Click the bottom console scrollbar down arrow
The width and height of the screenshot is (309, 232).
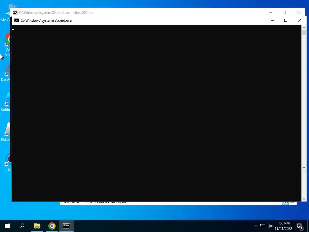click(x=304, y=199)
